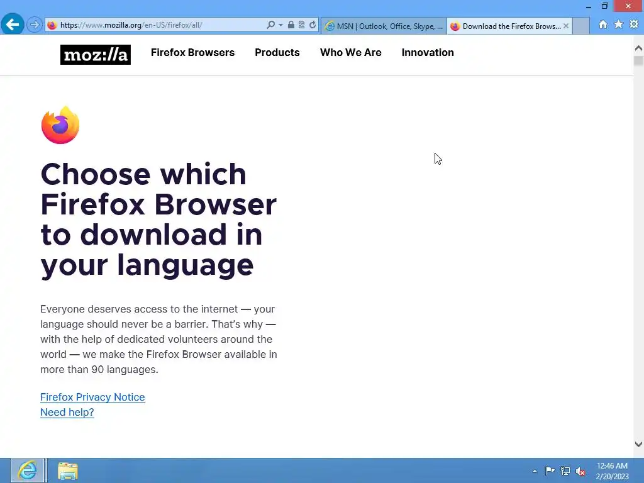
Task: Click the browser Forward arrow button
Action: pos(35,25)
